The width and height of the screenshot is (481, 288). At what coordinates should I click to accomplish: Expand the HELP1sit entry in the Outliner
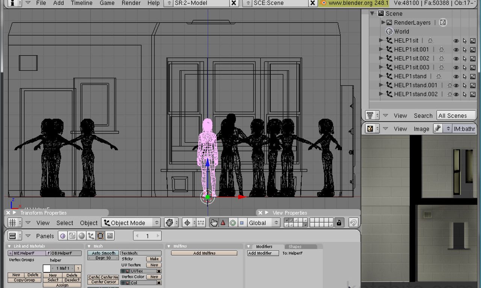[381, 40]
